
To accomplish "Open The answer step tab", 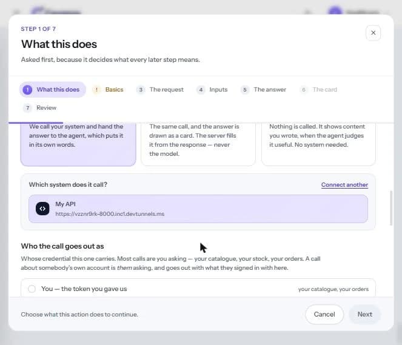I will [264, 90].
